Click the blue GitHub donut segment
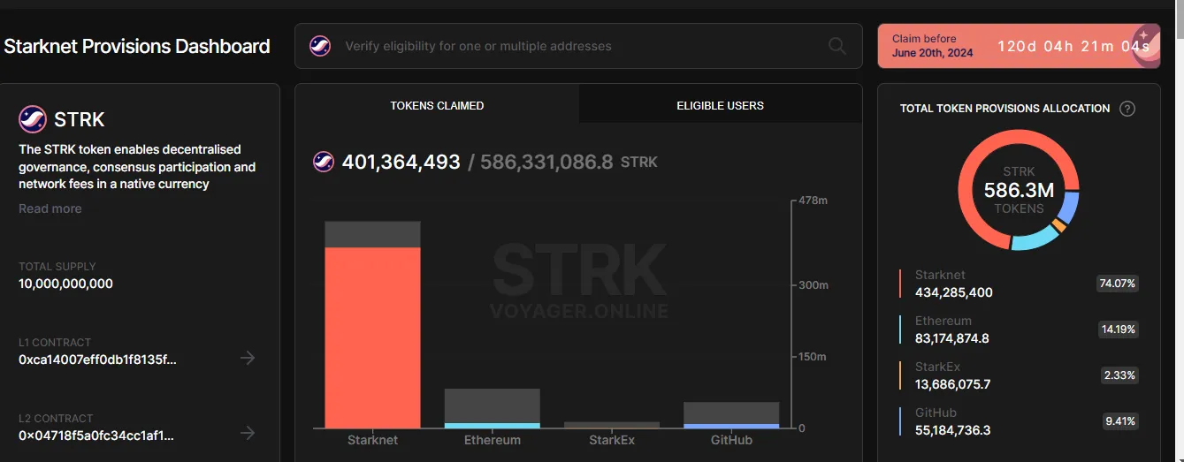Viewport: 1184px width, 462px height. pos(1070,208)
